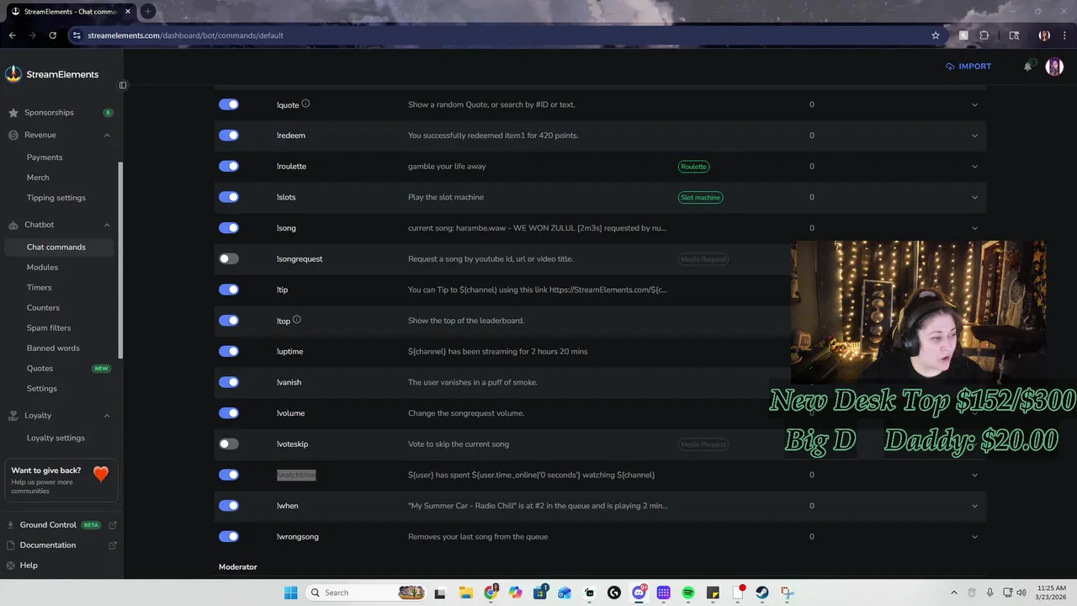Expand the !song row chevron
Screen dimensions: 1077x606
pos(974,228)
